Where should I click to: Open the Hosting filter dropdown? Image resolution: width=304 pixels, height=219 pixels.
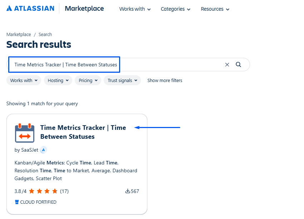58,80
